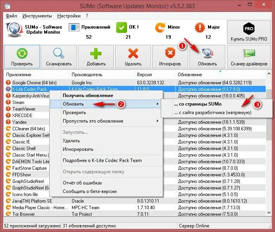Click Java(TM) Platform SE update icon
This screenshot has height=232, width=275.
point(8,201)
